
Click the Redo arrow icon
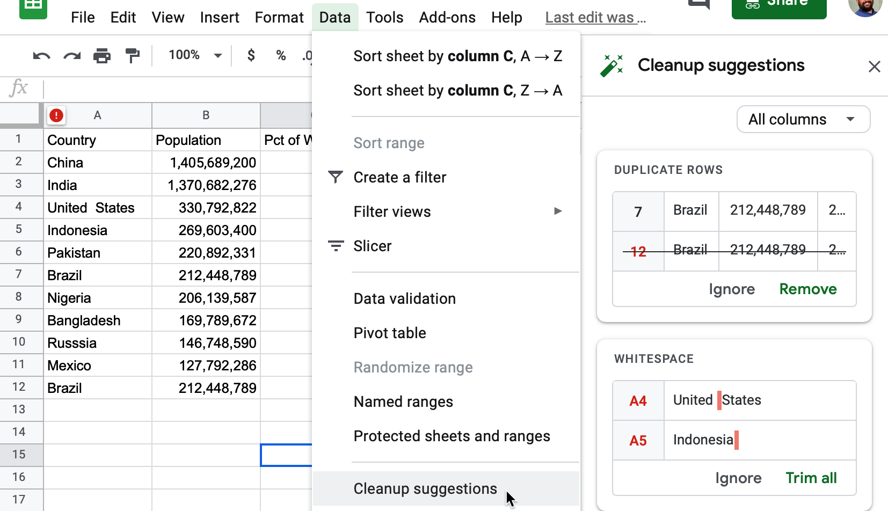click(72, 56)
